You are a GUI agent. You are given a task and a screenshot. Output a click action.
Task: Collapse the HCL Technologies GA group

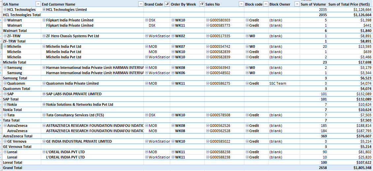5,10
